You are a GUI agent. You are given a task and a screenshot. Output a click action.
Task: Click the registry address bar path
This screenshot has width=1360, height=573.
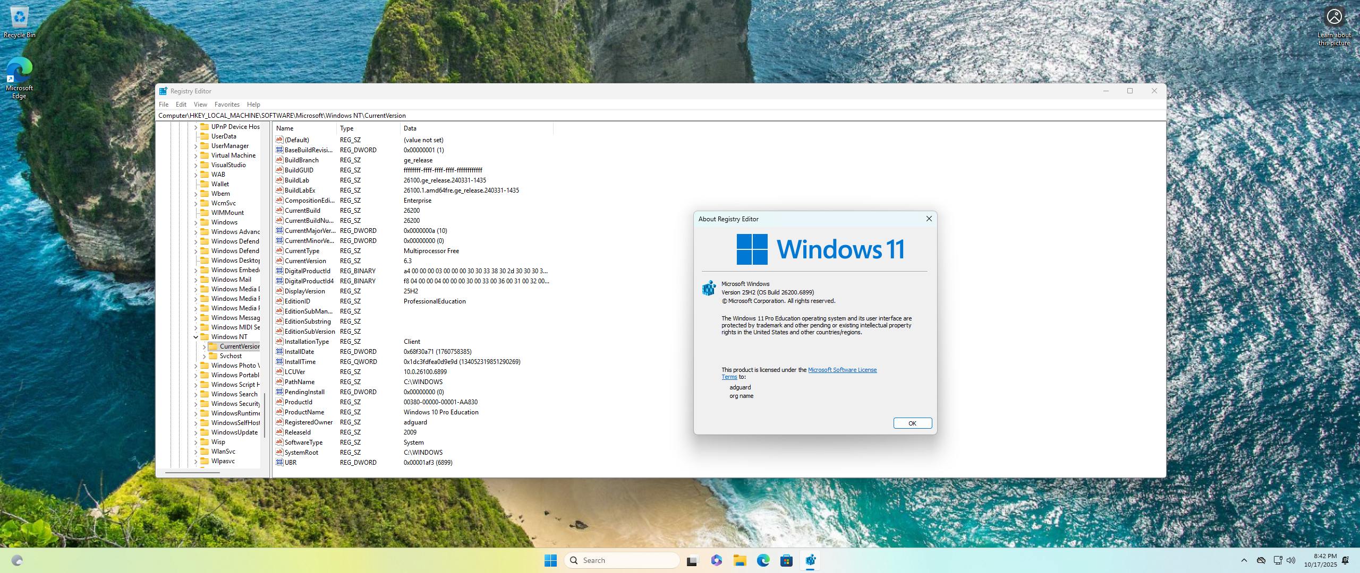tap(282, 115)
